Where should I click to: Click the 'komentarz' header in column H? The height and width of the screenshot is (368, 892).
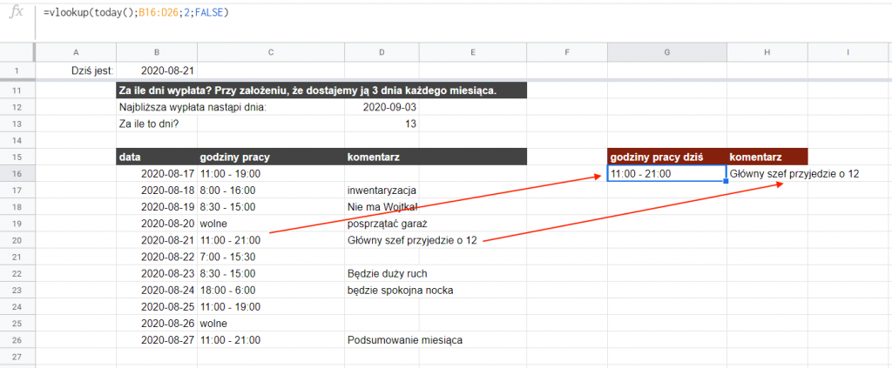click(x=767, y=157)
